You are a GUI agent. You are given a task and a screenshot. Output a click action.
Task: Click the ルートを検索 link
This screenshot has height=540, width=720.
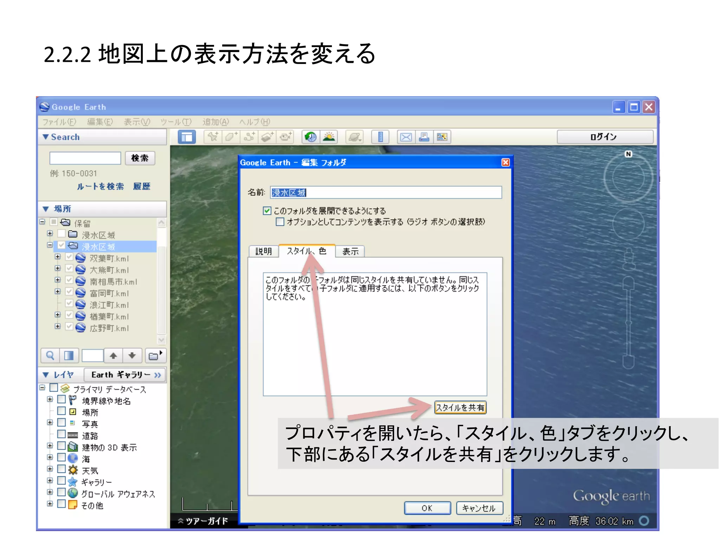(x=101, y=186)
